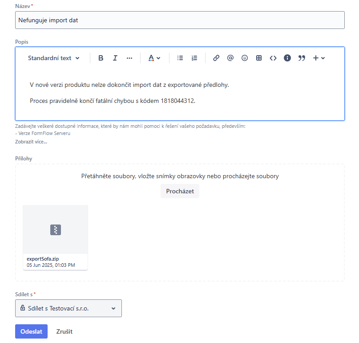
Task: Insert a quote block
Action: click(302, 58)
